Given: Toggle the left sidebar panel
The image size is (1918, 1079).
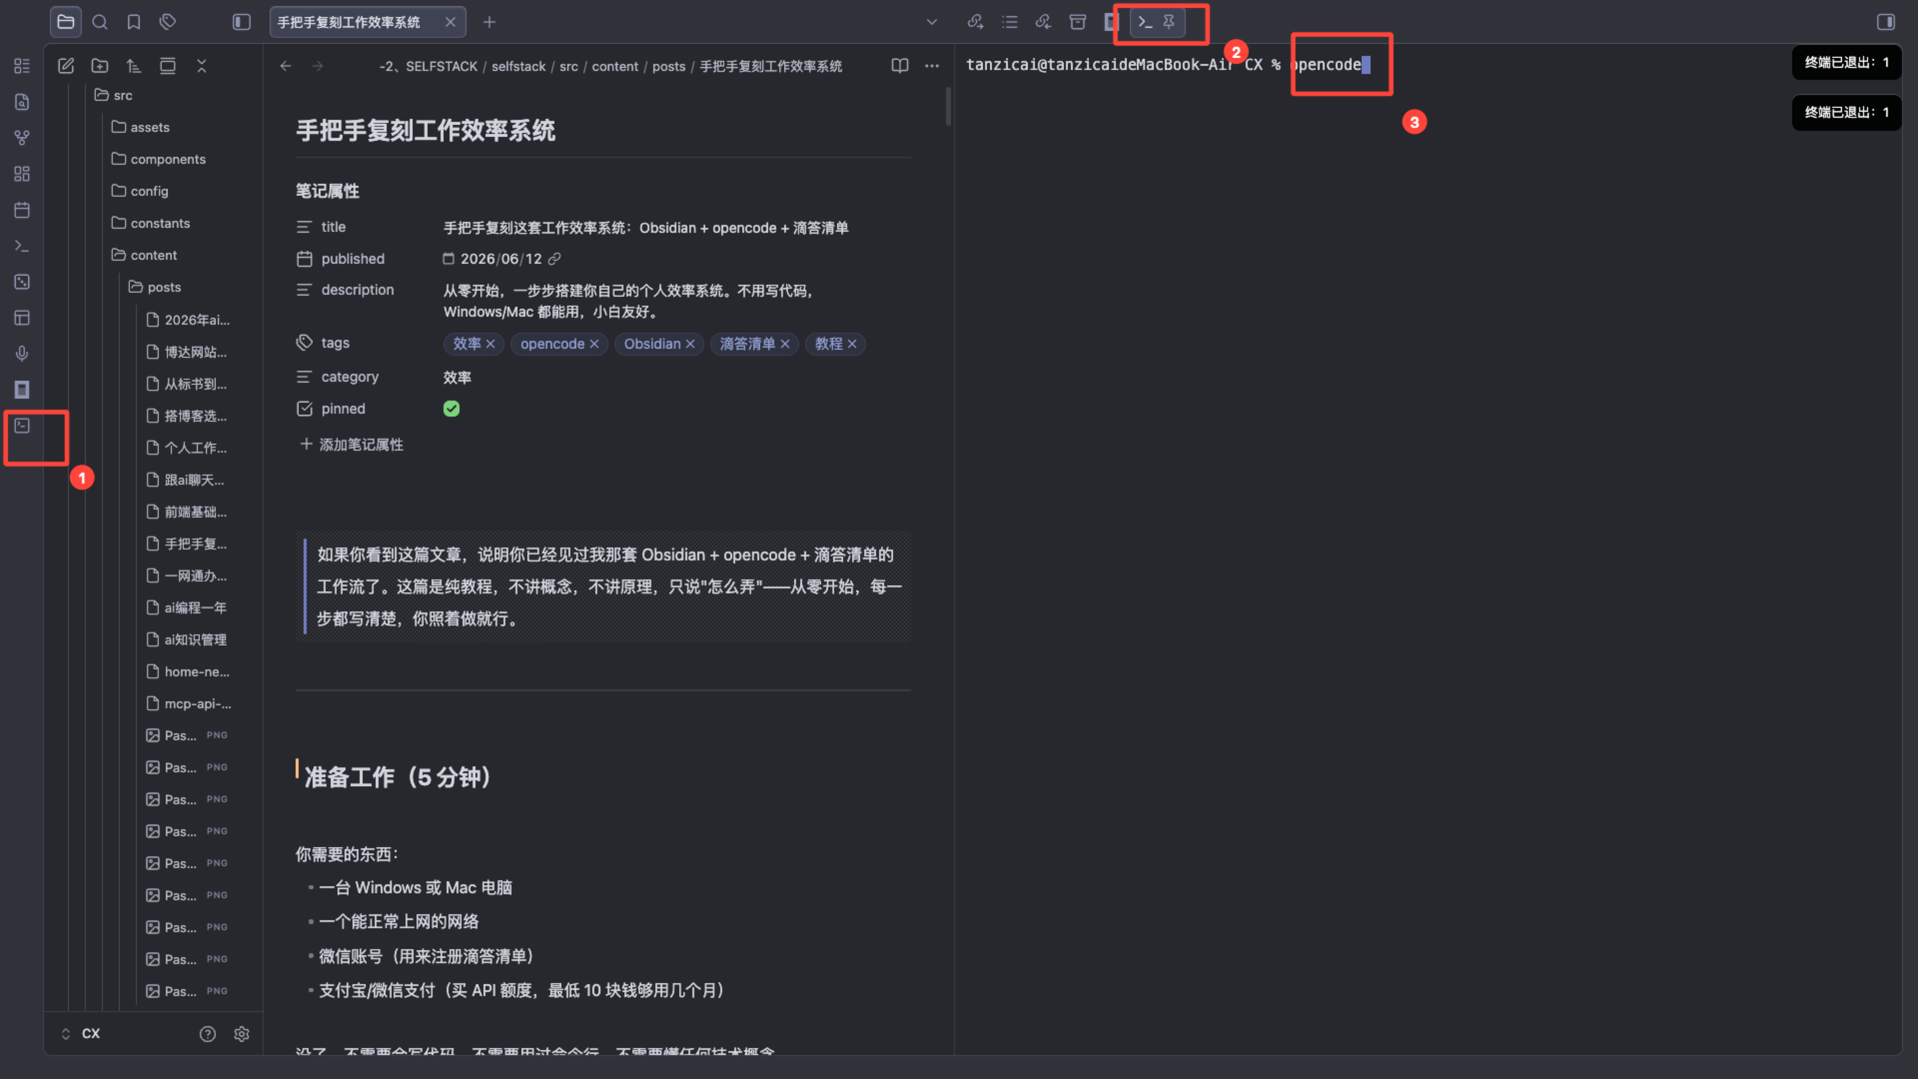Looking at the screenshot, I should coord(241,21).
